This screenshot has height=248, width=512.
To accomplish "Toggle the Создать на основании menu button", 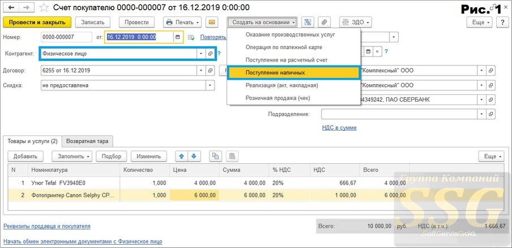I will (262, 22).
